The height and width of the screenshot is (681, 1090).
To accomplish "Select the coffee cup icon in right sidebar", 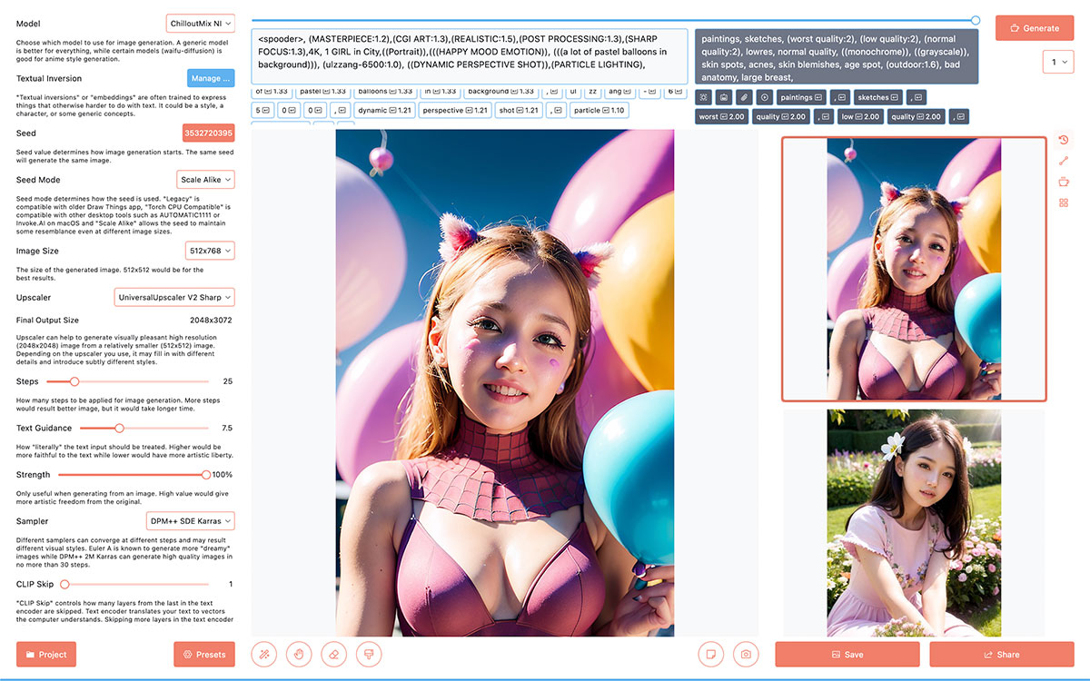I will coord(1064,182).
